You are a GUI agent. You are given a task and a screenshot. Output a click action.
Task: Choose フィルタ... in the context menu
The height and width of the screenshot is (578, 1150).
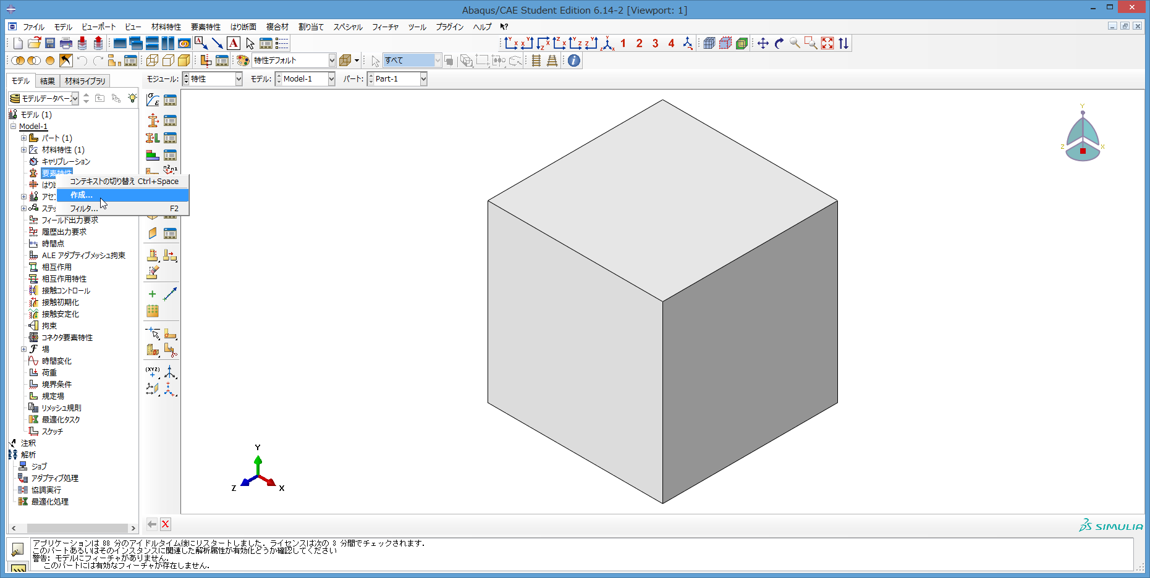(122, 209)
